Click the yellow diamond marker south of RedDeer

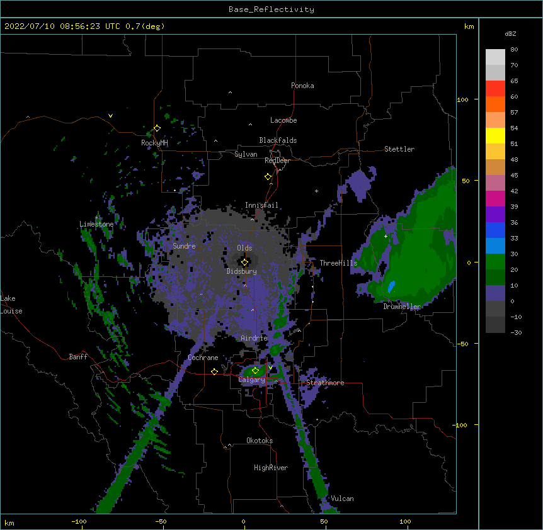[x=268, y=177]
